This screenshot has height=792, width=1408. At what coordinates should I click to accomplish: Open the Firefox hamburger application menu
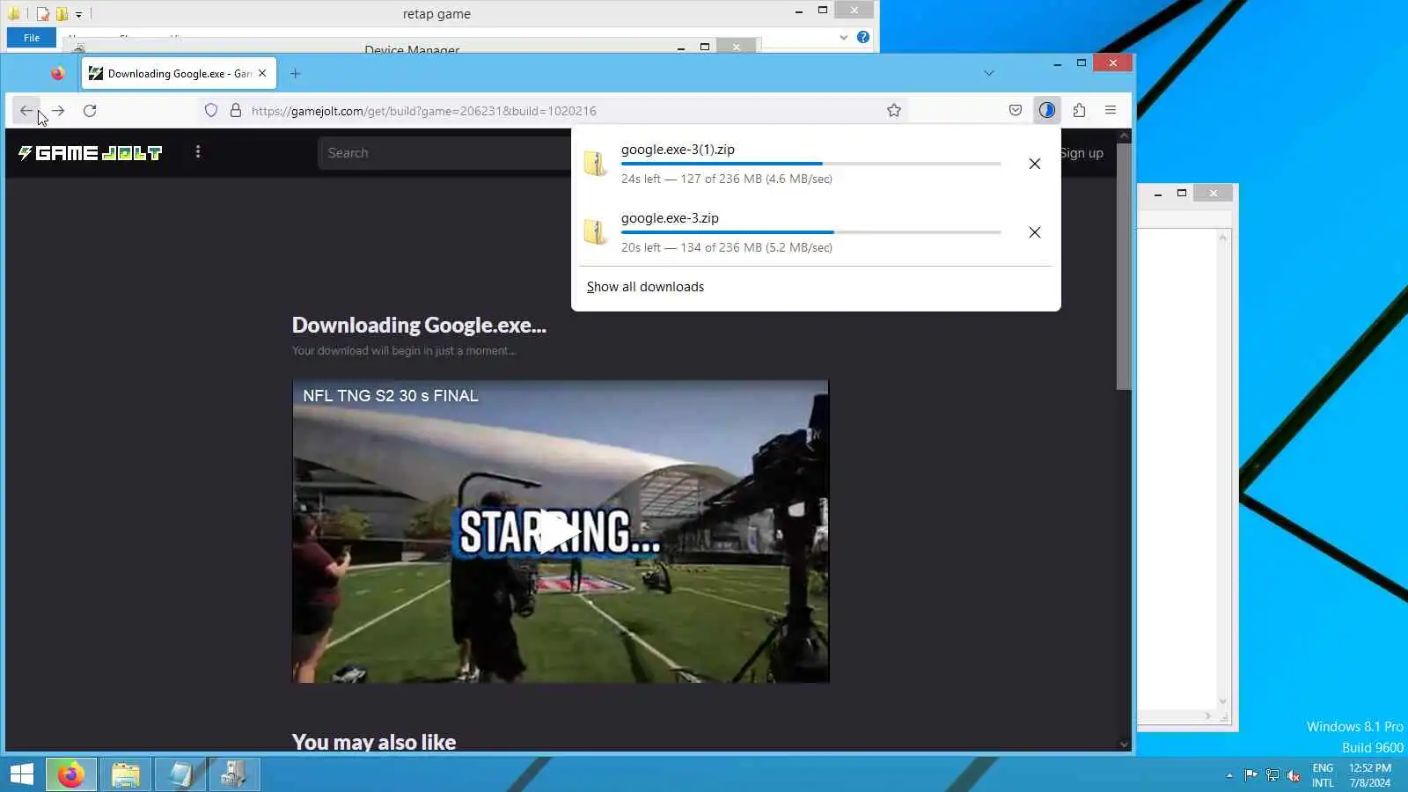click(1111, 111)
